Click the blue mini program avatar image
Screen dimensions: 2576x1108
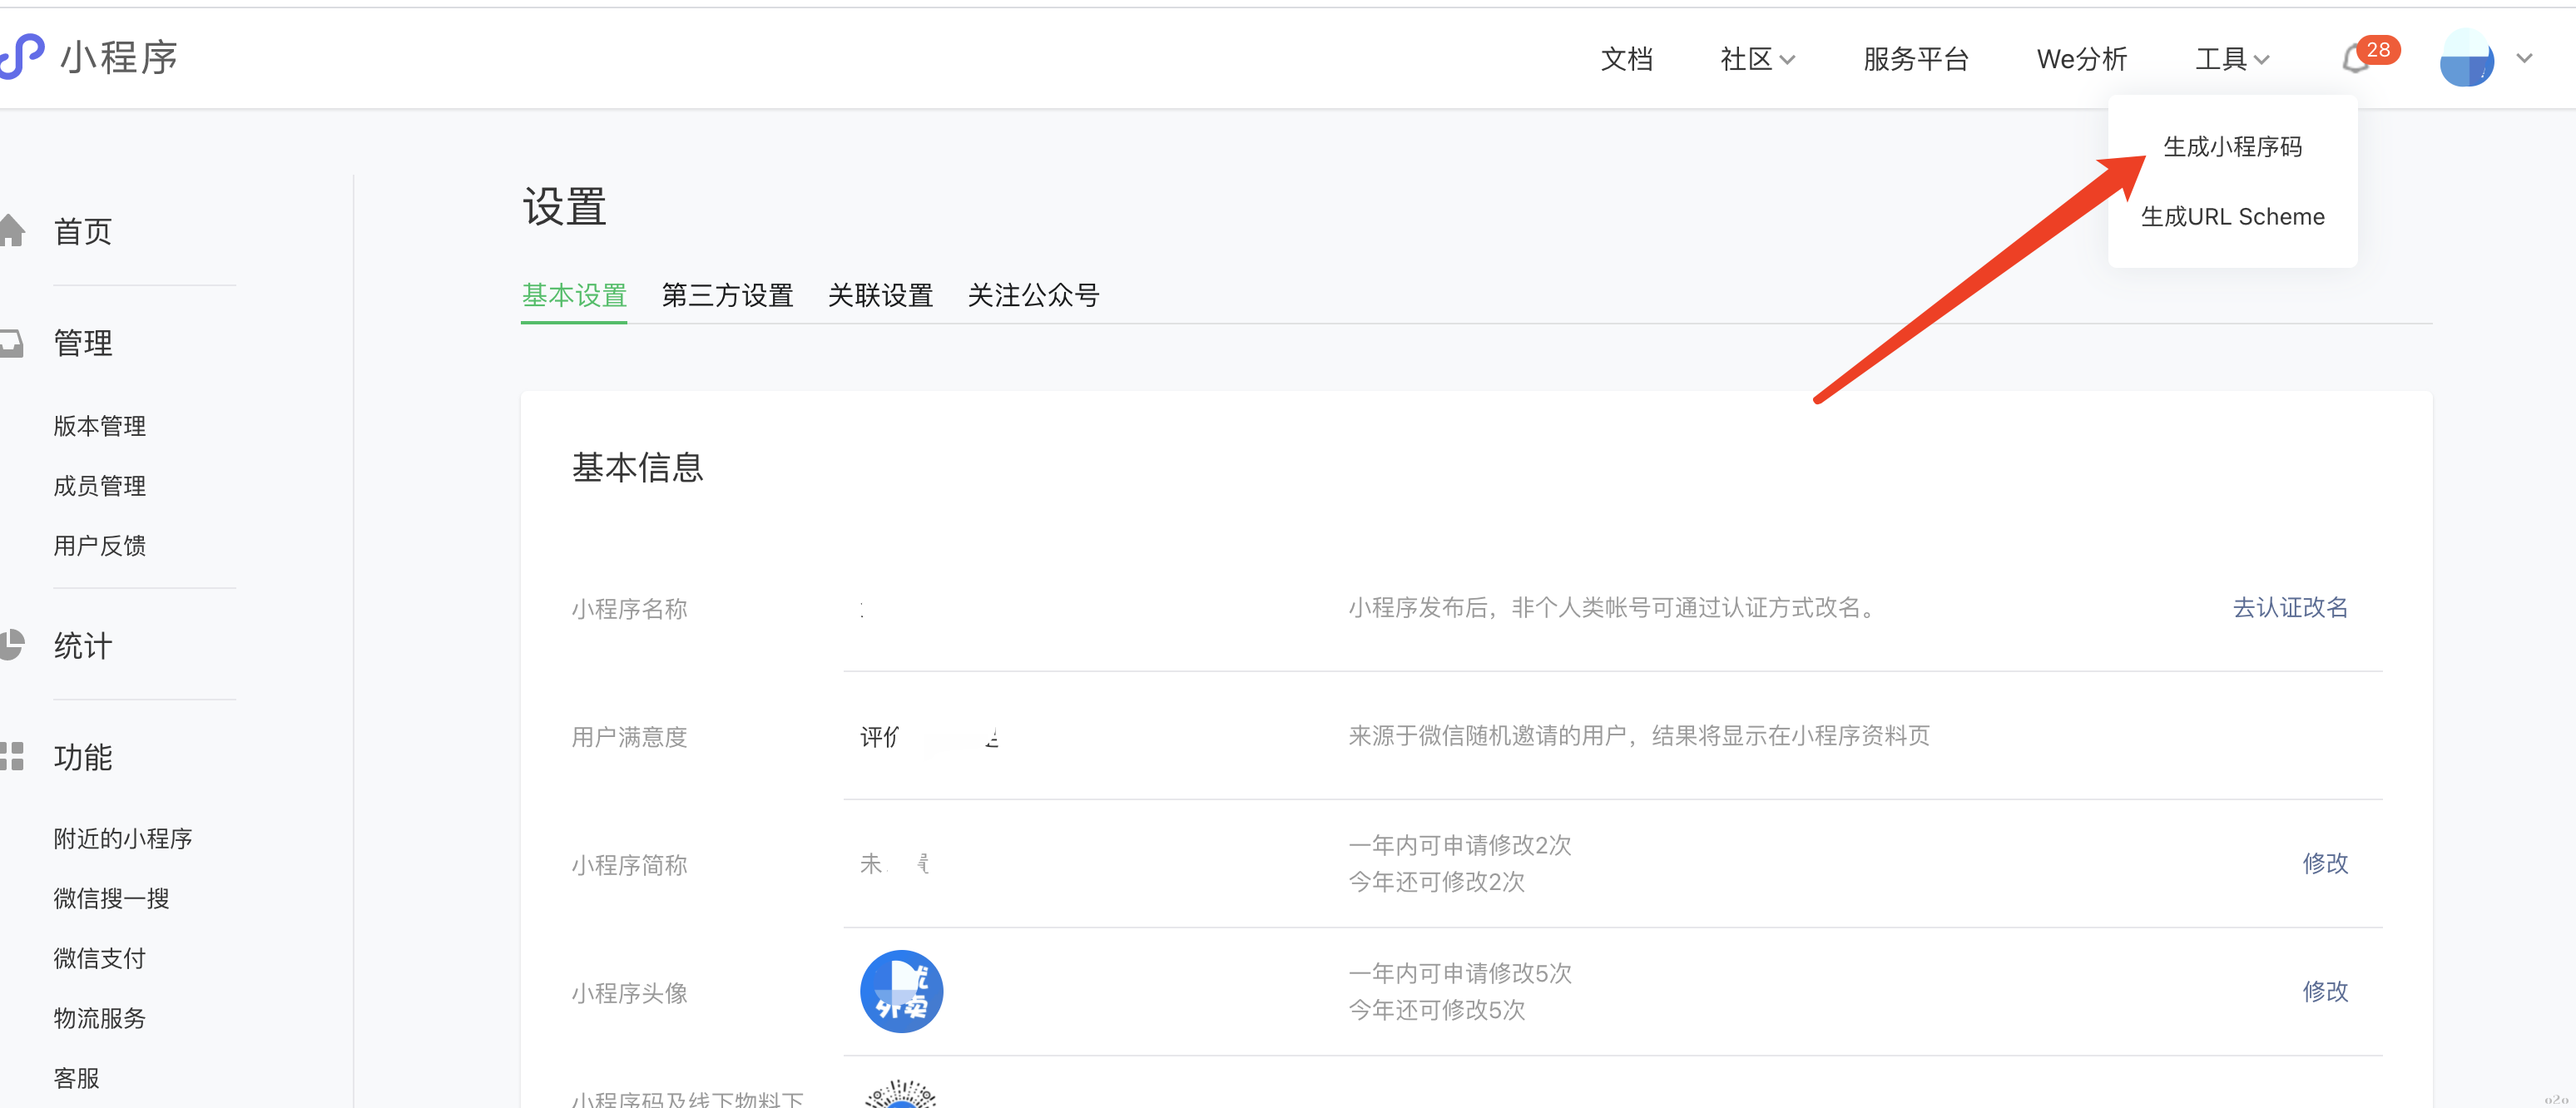[x=901, y=991]
